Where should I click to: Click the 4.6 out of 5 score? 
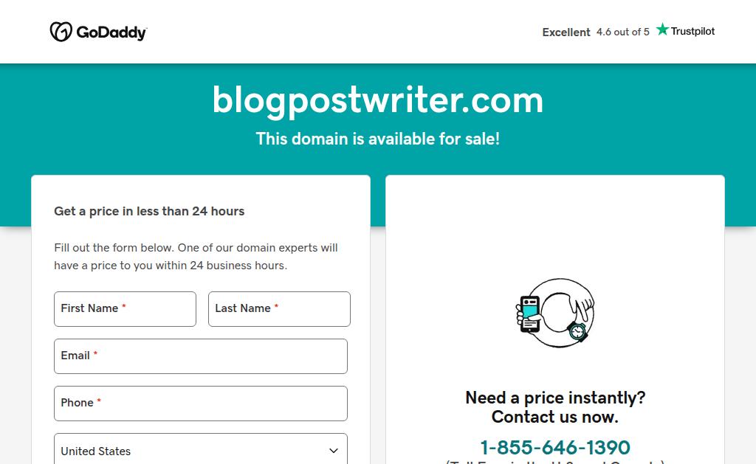[x=623, y=32]
